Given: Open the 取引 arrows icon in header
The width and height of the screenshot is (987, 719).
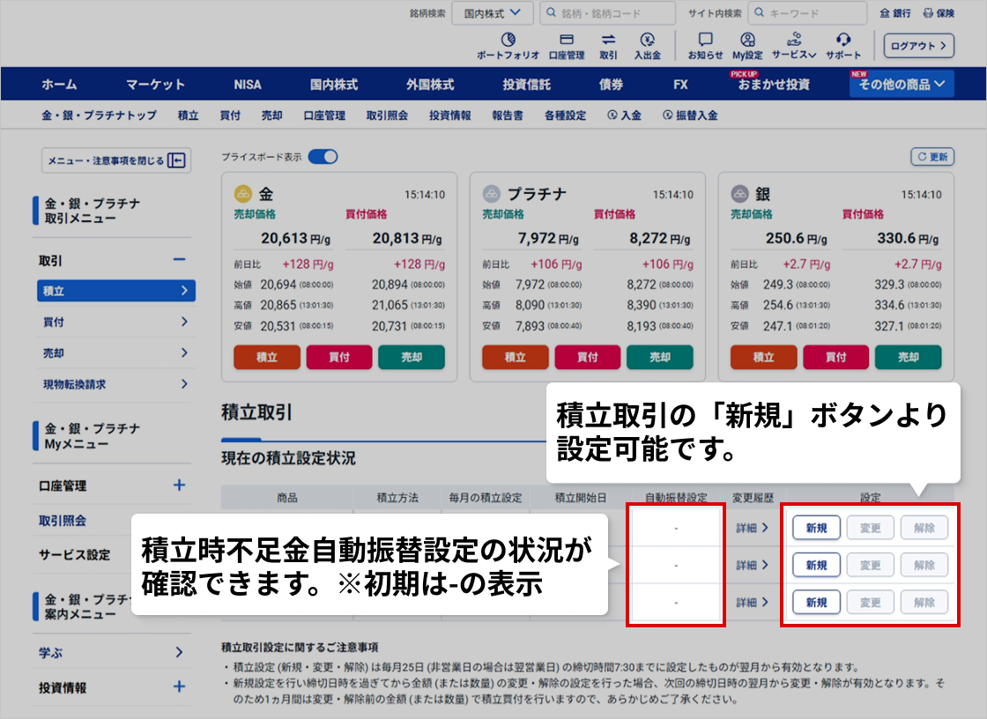Looking at the screenshot, I should [608, 40].
